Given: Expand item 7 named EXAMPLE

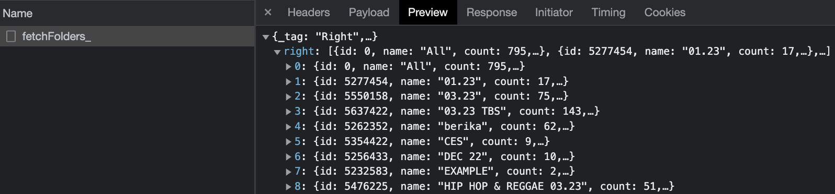Looking at the screenshot, I should pos(288,172).
